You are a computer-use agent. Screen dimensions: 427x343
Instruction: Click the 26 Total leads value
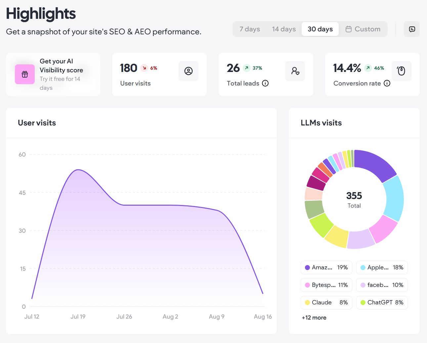pyautogui.click(x=233, y=68)
